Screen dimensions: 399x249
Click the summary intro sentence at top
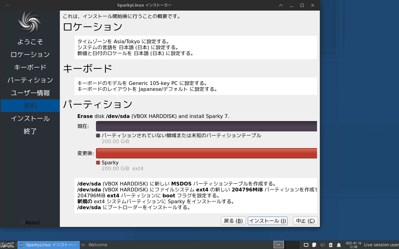point(122,16)
